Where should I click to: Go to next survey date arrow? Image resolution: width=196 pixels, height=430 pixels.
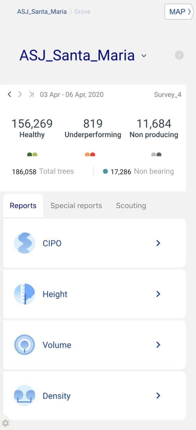coord(20,94)
